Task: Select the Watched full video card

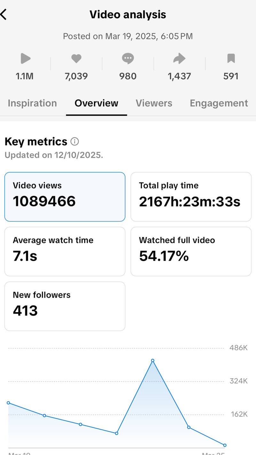Action: [x=191, y=251]
